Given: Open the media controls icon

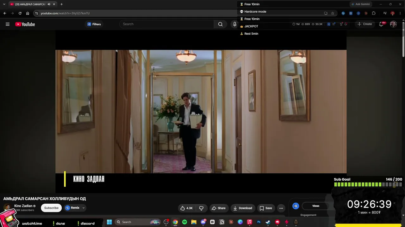Looking at the screenshot, I should (385, 13).
